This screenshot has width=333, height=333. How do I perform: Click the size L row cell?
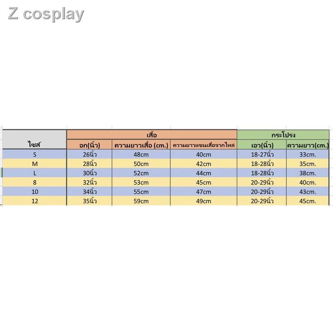35,173
